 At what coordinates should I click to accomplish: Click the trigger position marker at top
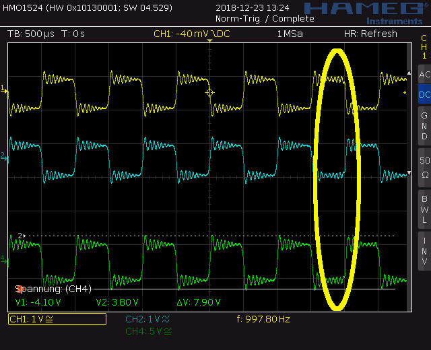(x=209, y=40)
